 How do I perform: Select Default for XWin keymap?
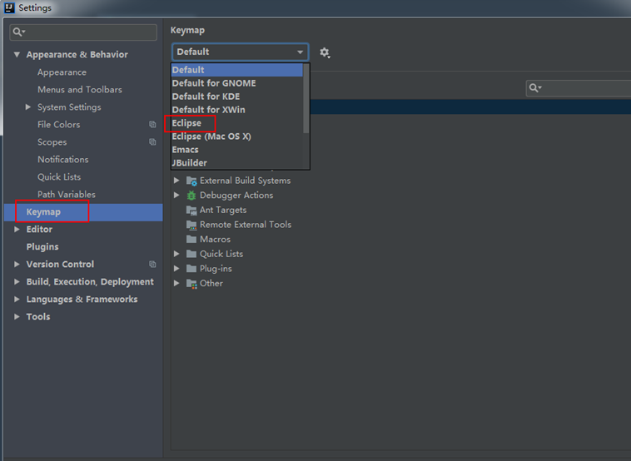point(237,109)
